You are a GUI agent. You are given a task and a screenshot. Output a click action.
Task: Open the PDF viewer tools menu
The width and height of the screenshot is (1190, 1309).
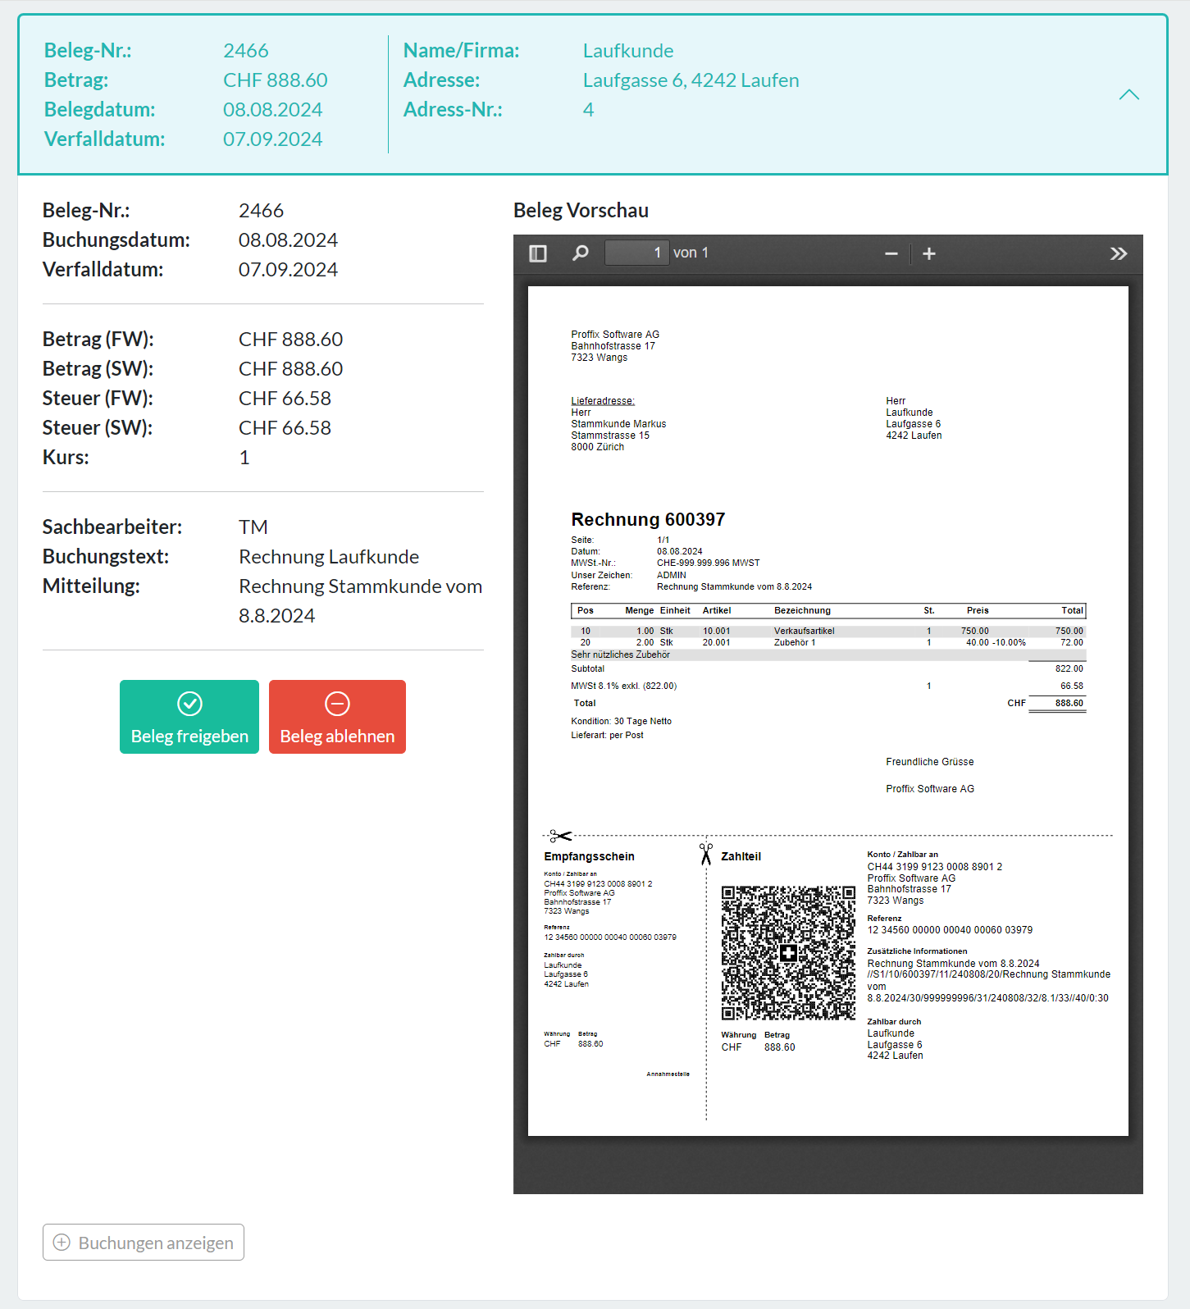pos(1119,253)
